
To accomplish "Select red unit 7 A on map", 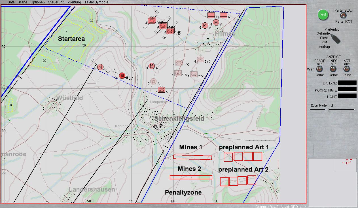I will coord(162,90).
